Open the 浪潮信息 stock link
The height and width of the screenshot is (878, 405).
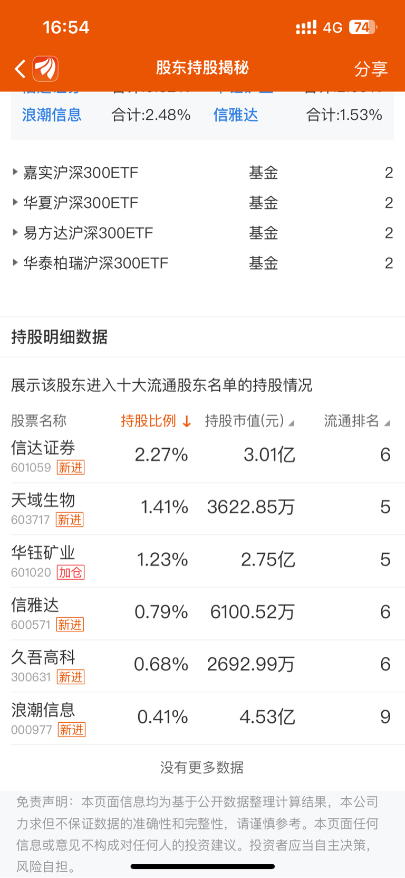pos(52,115)
